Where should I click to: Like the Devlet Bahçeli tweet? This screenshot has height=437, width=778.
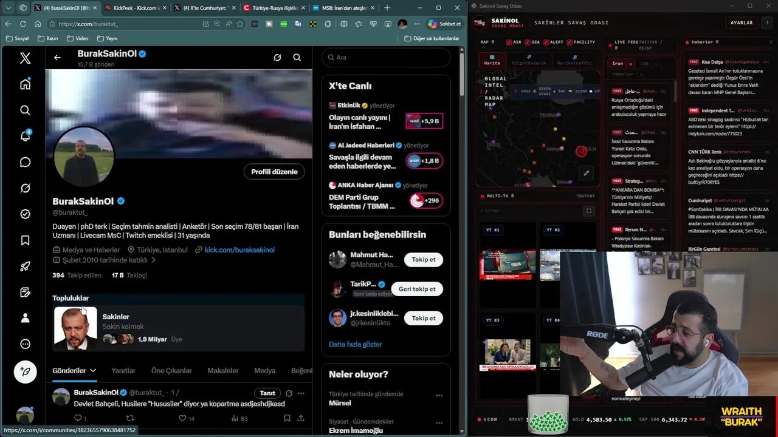(x=182, y=418)
